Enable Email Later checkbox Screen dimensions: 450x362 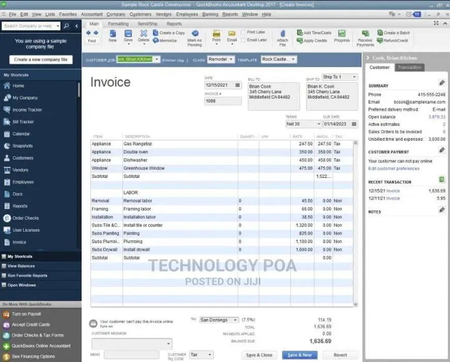pyautogui.click(x=243, y=40)
